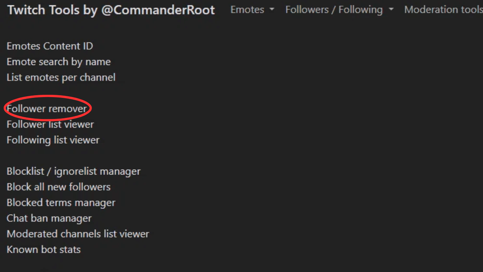Screen dimensions: 483x272
Task: Select Emote search by name
Action: 58,62
